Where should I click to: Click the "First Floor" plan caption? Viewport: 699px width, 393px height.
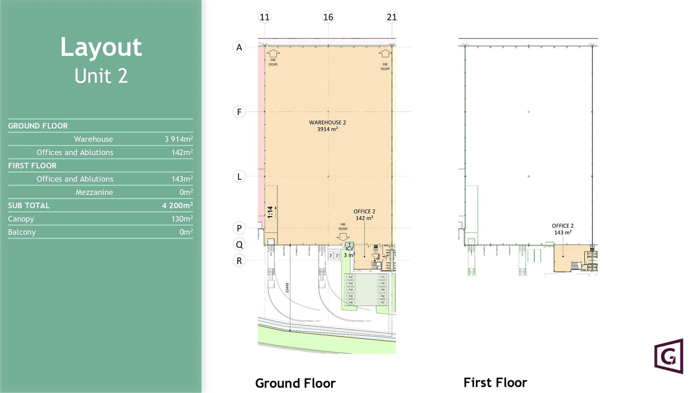[495, 383]
